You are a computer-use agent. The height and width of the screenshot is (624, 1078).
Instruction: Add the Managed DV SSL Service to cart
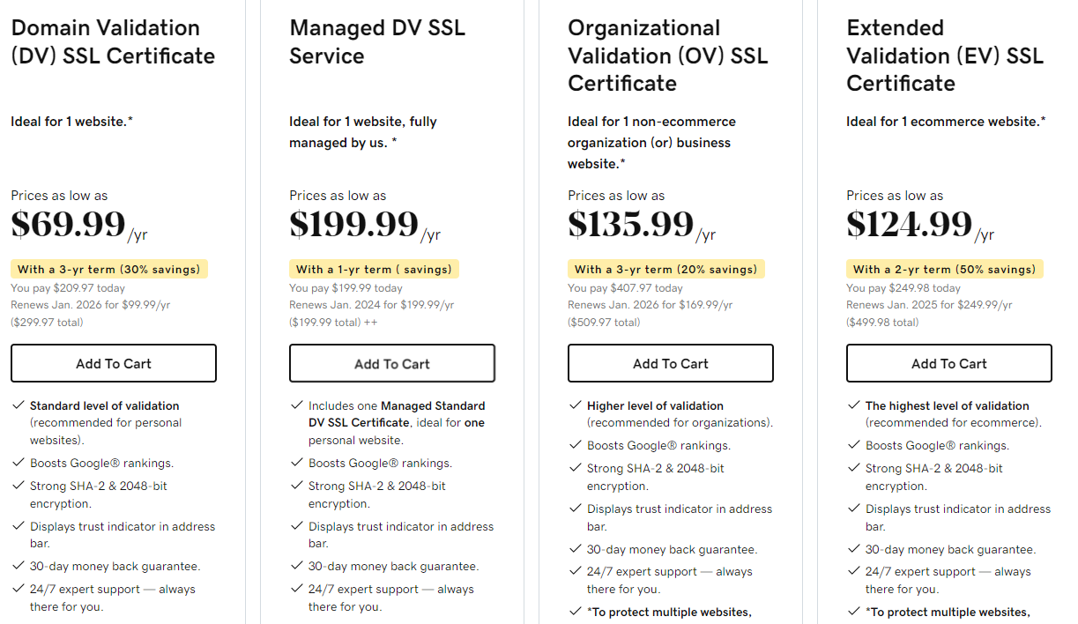[x=392, y=363]
